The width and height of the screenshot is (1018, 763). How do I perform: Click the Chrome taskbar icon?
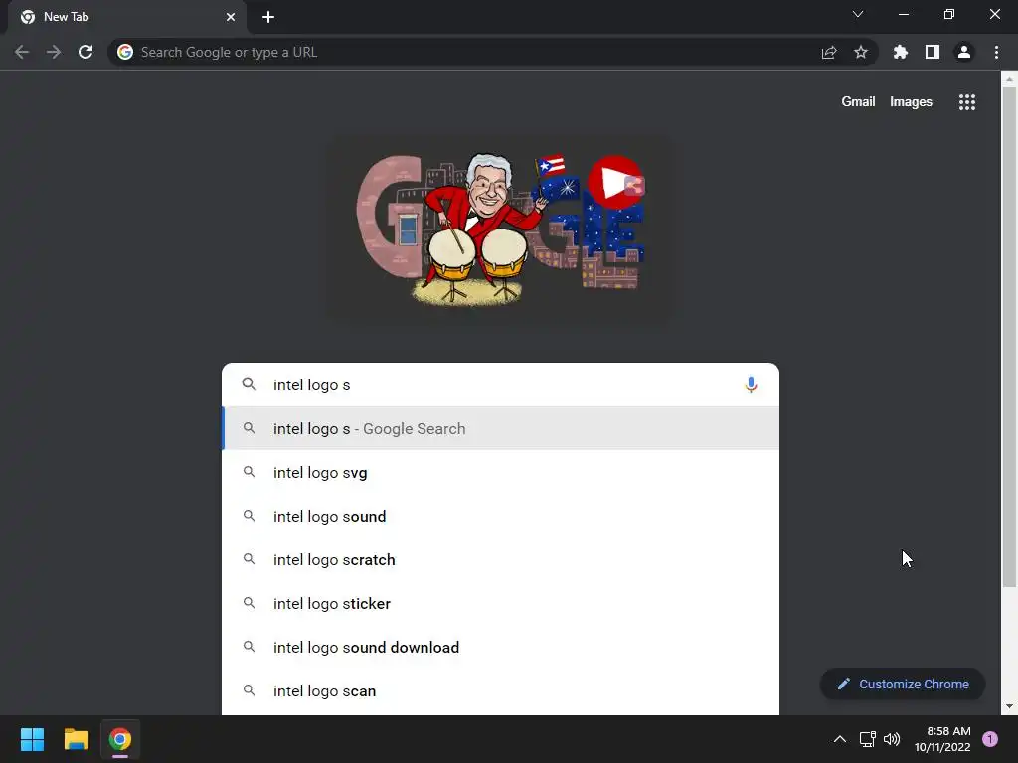click(x=120, y=739)
